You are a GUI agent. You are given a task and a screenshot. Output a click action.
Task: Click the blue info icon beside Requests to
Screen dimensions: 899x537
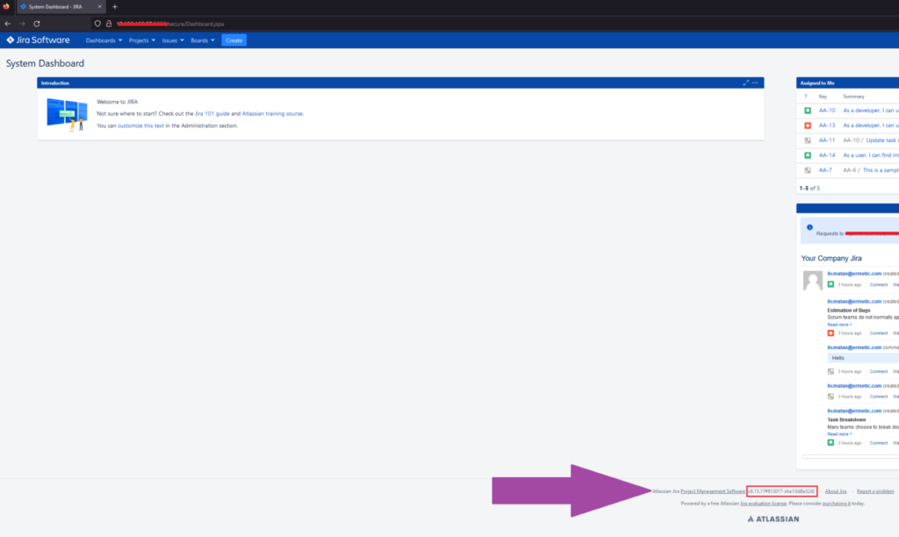809,227
